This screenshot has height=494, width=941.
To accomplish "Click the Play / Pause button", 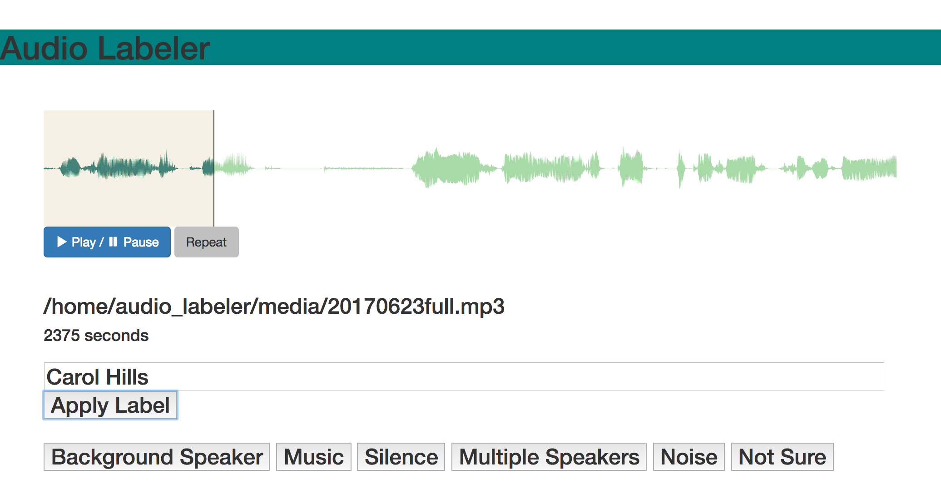I will click(107, 242).
